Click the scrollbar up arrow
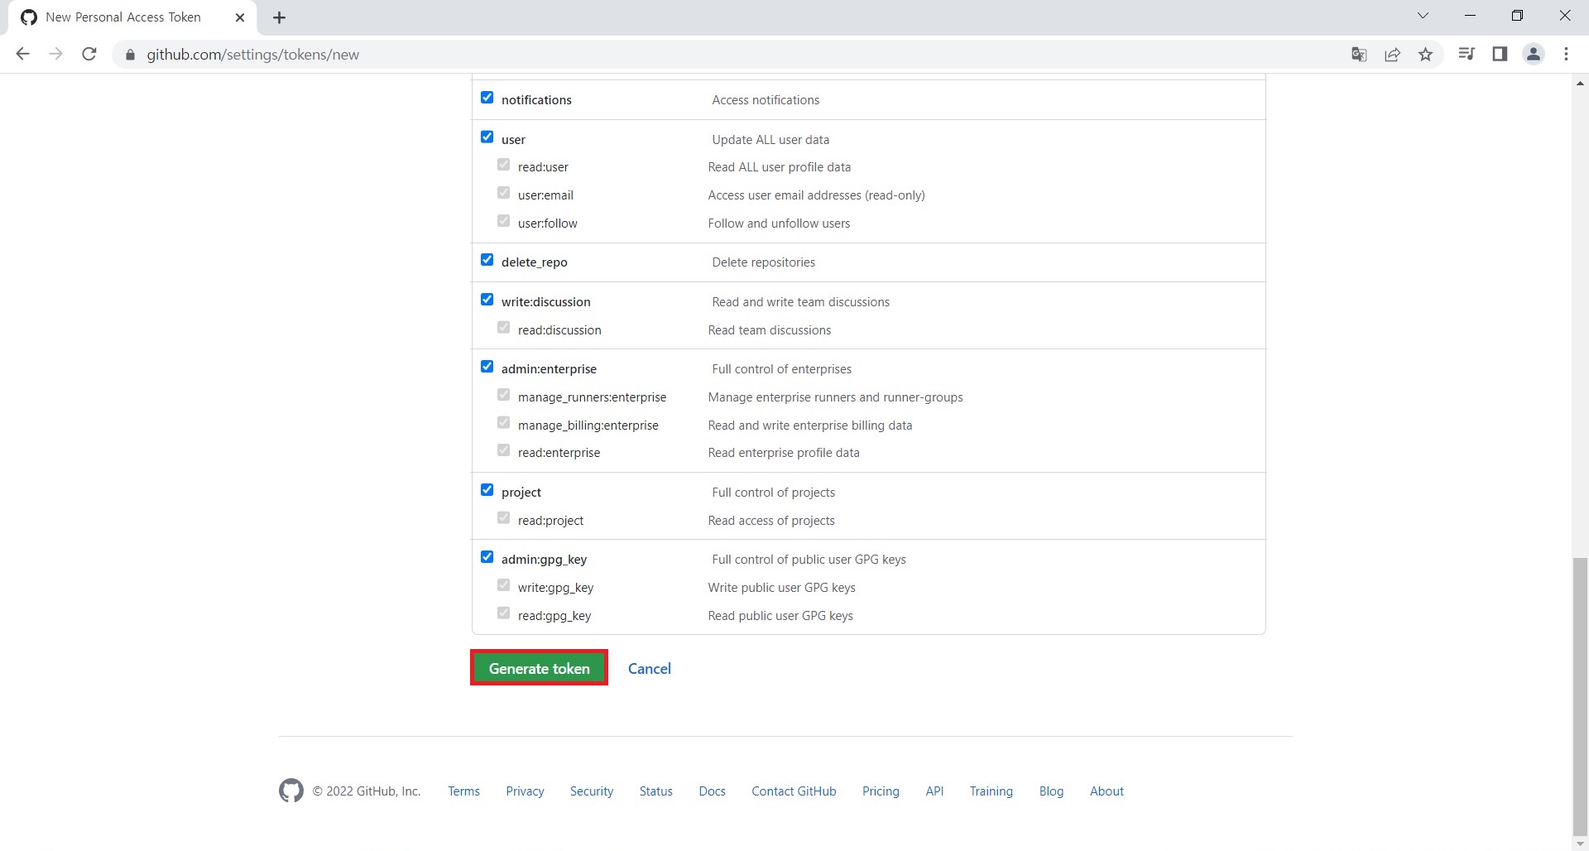The width and height of the screenshot is (1589, 851). click(x=1581, y=83)
